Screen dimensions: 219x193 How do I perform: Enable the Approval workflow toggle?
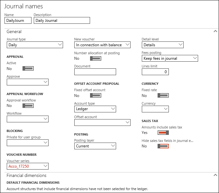point(28,106)
